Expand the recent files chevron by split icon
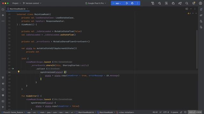This screenshot has width=204, height=114. point(191,9)
